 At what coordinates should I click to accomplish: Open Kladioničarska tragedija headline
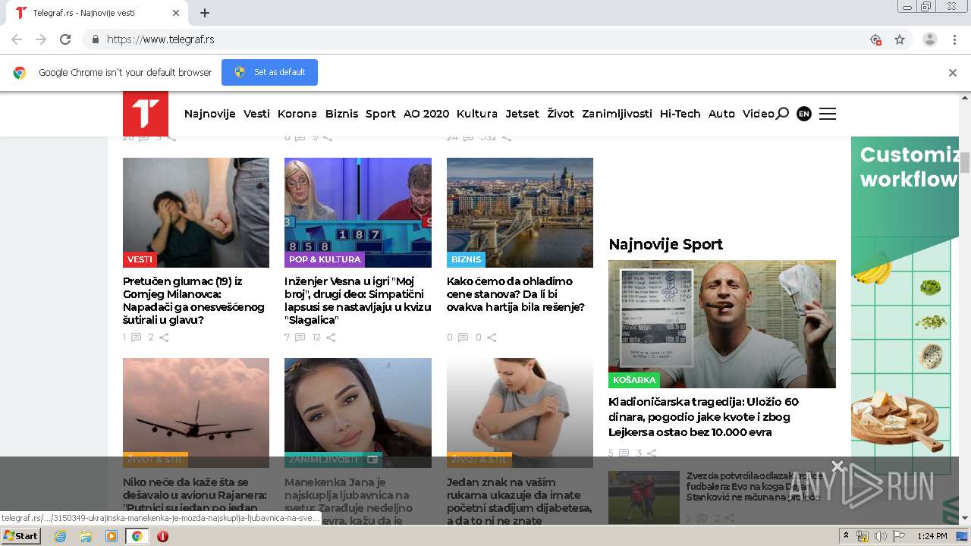click(x=703, y=417)
